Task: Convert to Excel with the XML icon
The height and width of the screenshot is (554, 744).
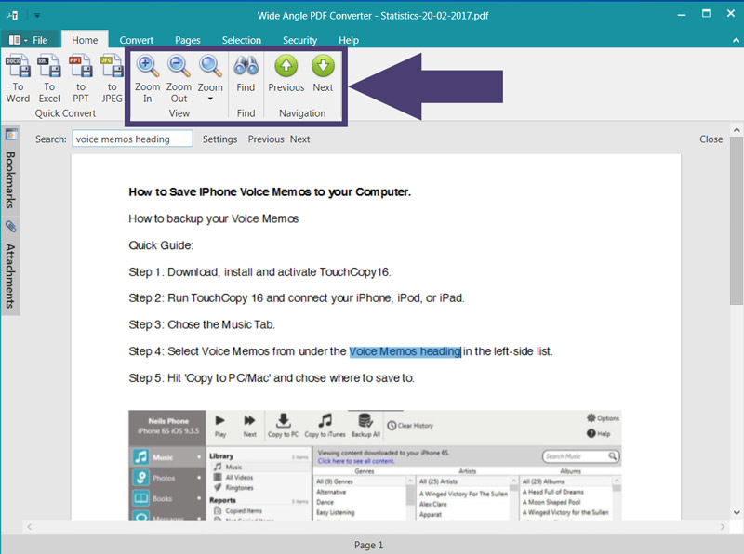Action: [x=49, y=79]
